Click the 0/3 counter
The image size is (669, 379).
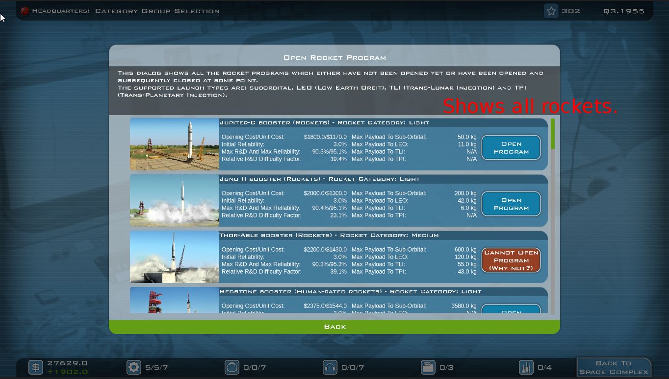point(446,367)
